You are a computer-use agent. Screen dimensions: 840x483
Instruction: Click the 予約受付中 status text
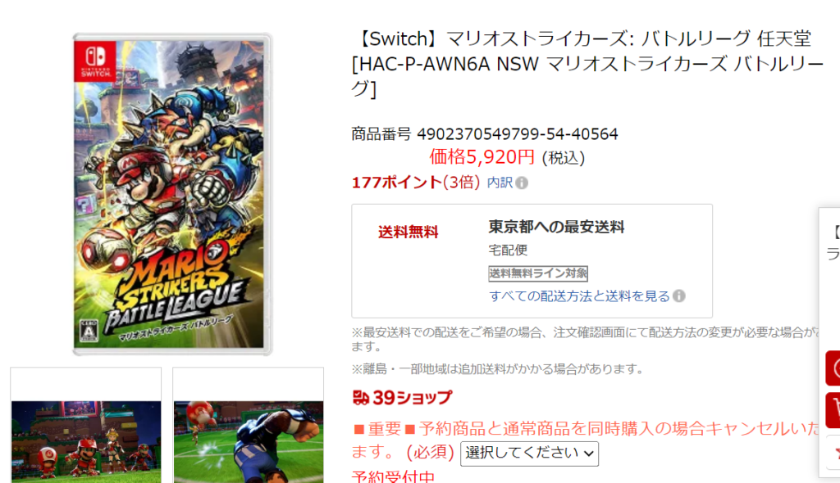pyautogui.click(x=393, y=476)
